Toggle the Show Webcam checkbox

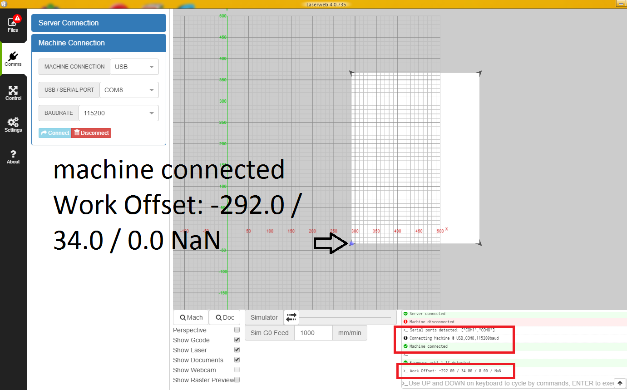coord(237,370)
